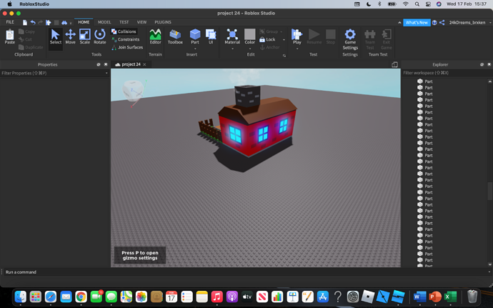Choose the Rotate tool
Viewport: 493px width, 308px height.
(x=99, y=37)
